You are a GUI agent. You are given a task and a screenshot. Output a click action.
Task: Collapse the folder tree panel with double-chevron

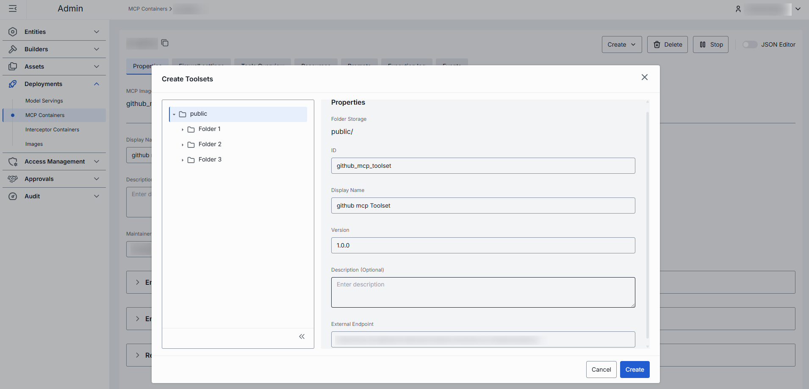(x=302, y=336)
